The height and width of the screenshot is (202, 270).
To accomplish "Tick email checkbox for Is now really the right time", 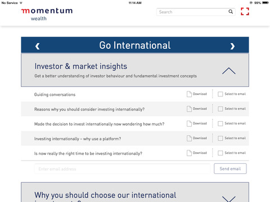I will 220,153.
